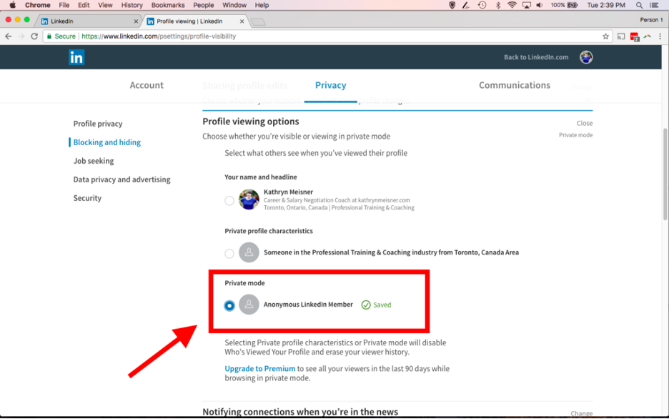Click Back to LinkedIn.com link
Screen dimensions: 669x419
(x=536, y=57)
